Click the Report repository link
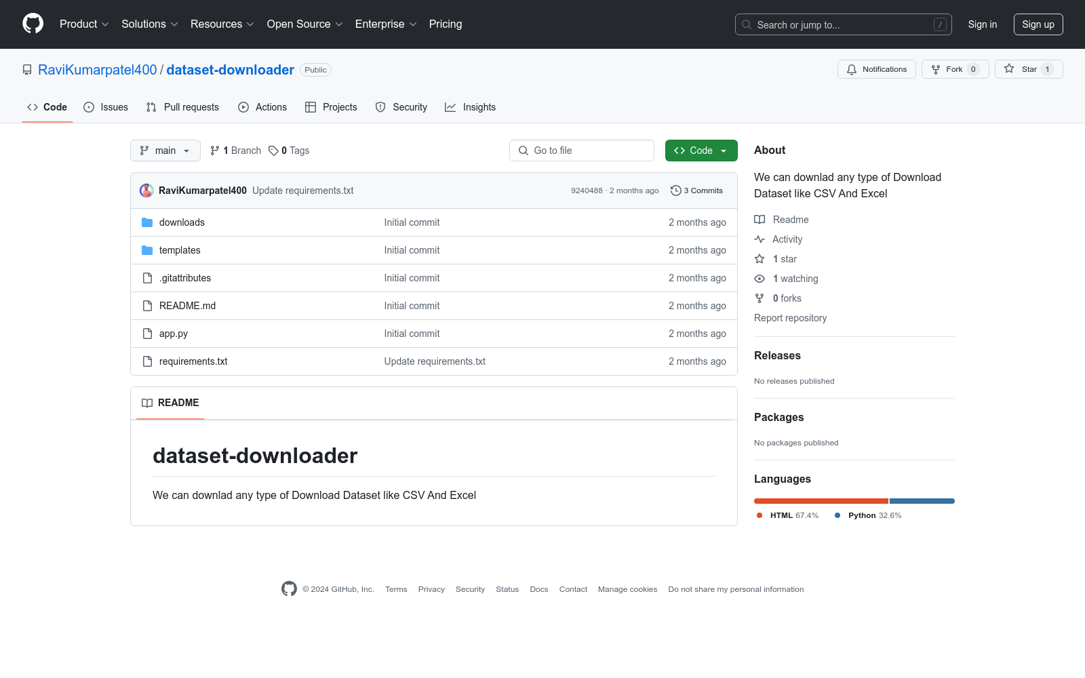The width and height of the screenshot is (1085, 678). click(790, 318)
